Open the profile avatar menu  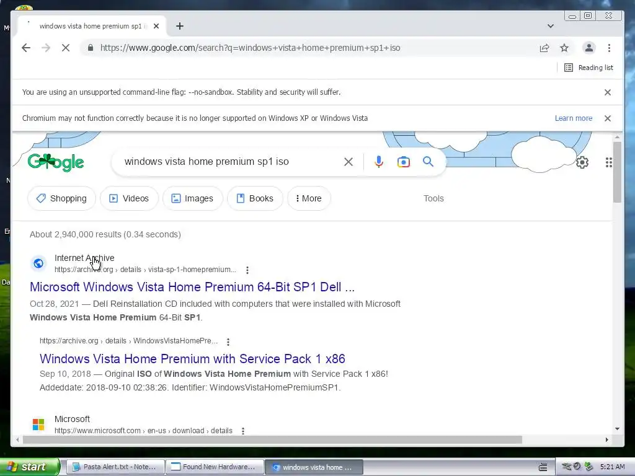[x=589, y=48]
